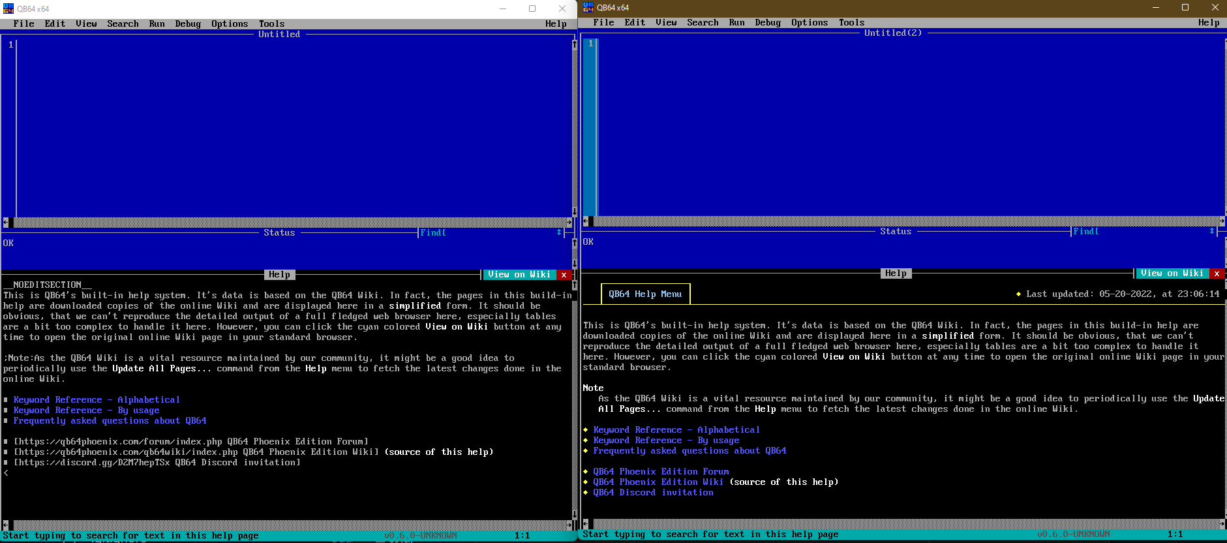Open the Help menu in left window

click(556, 24)
